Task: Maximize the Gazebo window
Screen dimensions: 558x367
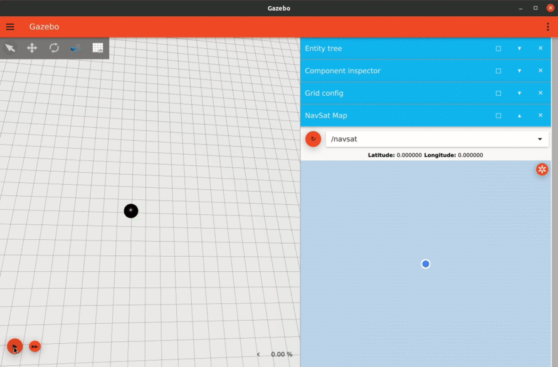Action: [535, 8]
